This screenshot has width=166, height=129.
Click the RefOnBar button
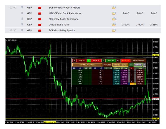click(x=117, y=65)
